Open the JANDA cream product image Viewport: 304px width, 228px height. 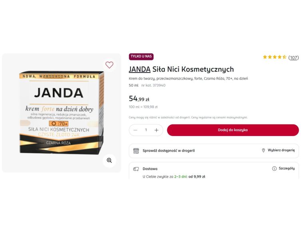tap(62, 113)
